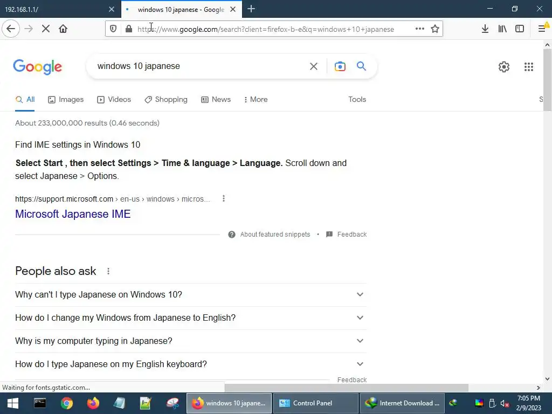The width and height of the screenshot is (552, 414).
Task: Click Feedback below People also ask
Action: (x=351, y=379)
